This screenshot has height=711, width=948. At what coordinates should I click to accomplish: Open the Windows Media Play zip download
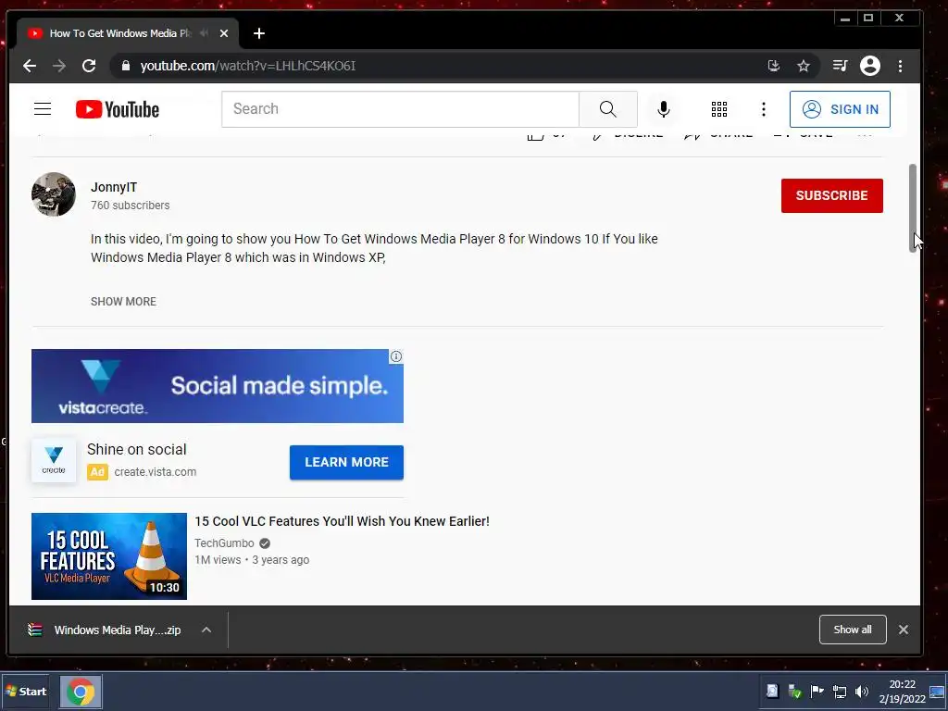point(118,630)
